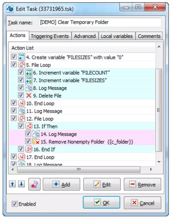Select row '15. Remove Nonempty Folder'
The width and height of the screenshot is (172, 219).
pos(82,142)
